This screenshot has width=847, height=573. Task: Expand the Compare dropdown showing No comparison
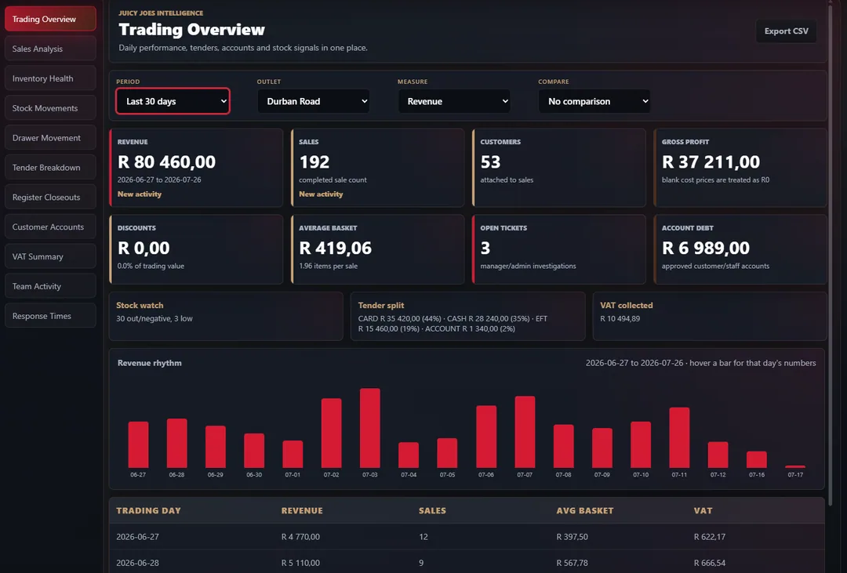coord(594,101)
